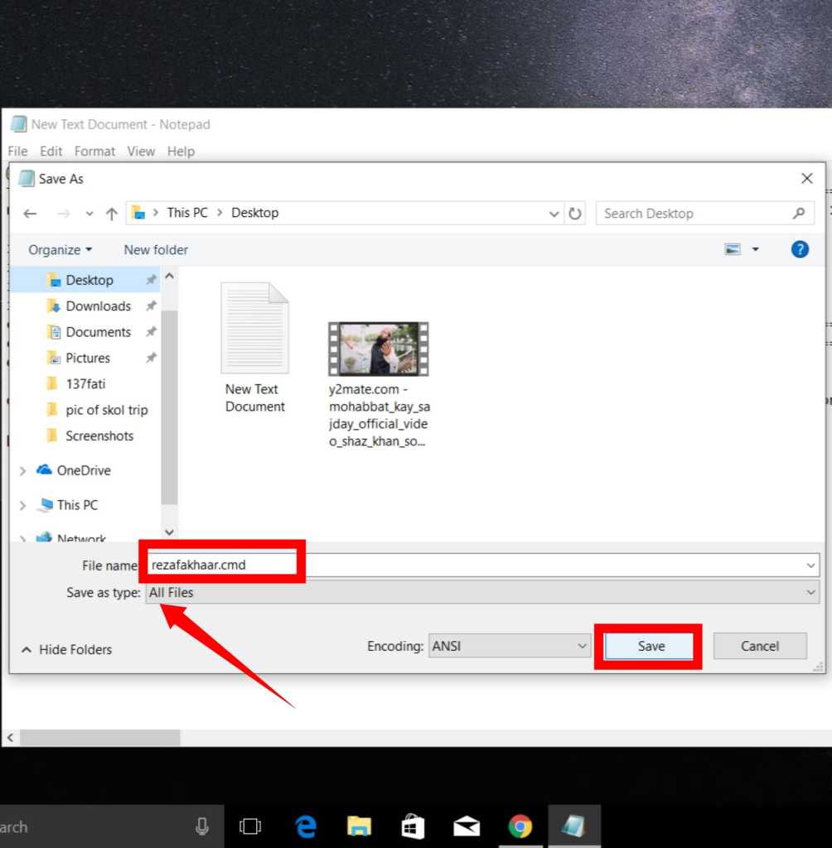
Task: Launch Google Chrome from the taskbar
Action: coord(520,826)
